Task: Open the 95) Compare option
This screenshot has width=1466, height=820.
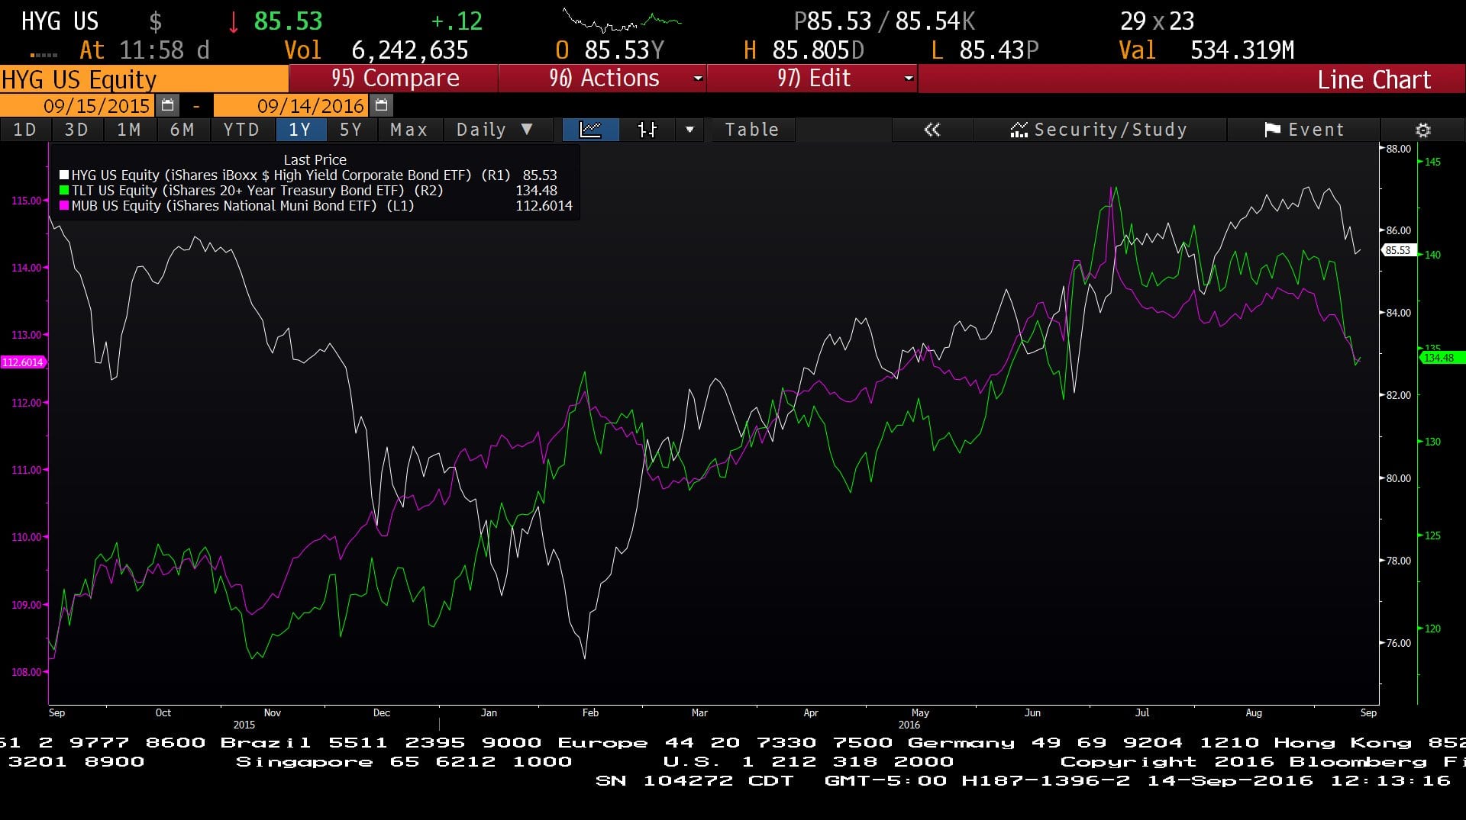Action: pos(394,79)
